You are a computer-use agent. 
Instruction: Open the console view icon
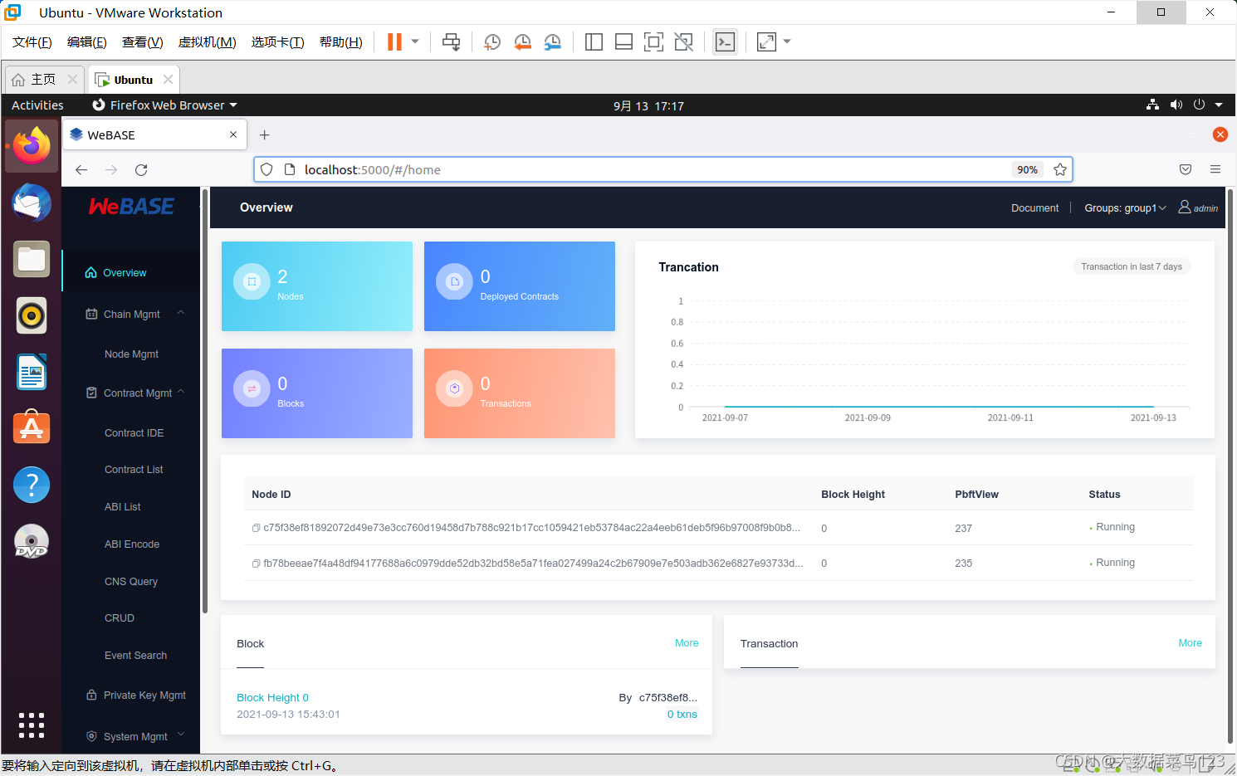pos(725,41)
